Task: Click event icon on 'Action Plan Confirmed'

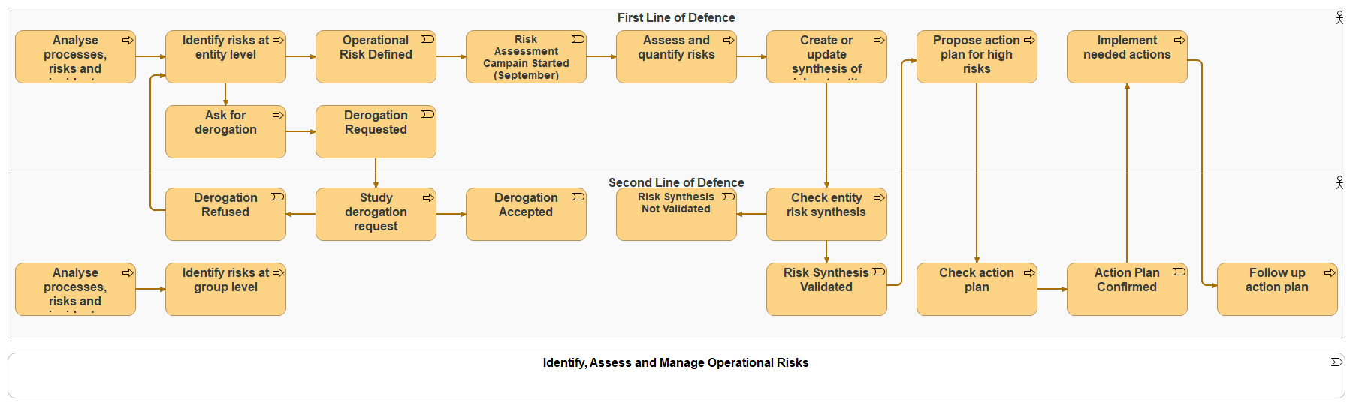Action: point(1179,272)
